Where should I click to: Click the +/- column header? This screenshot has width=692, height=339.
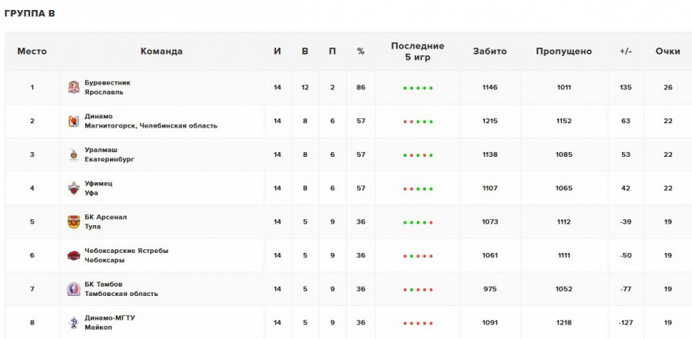click(626, 52)
